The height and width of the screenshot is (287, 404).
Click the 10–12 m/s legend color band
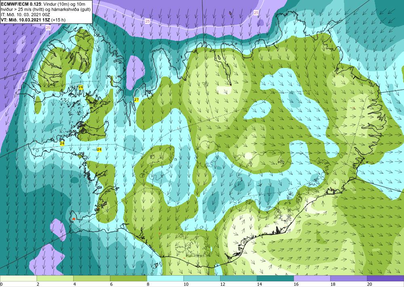[x=202, y=278]
